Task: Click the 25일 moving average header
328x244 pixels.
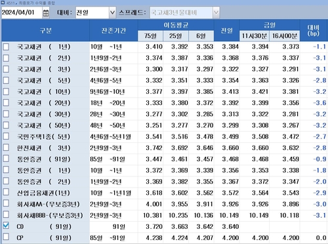Action: coord(176,36)
